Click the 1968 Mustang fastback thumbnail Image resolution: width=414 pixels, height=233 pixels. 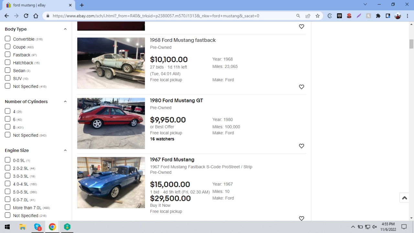(x=111, y=63)
